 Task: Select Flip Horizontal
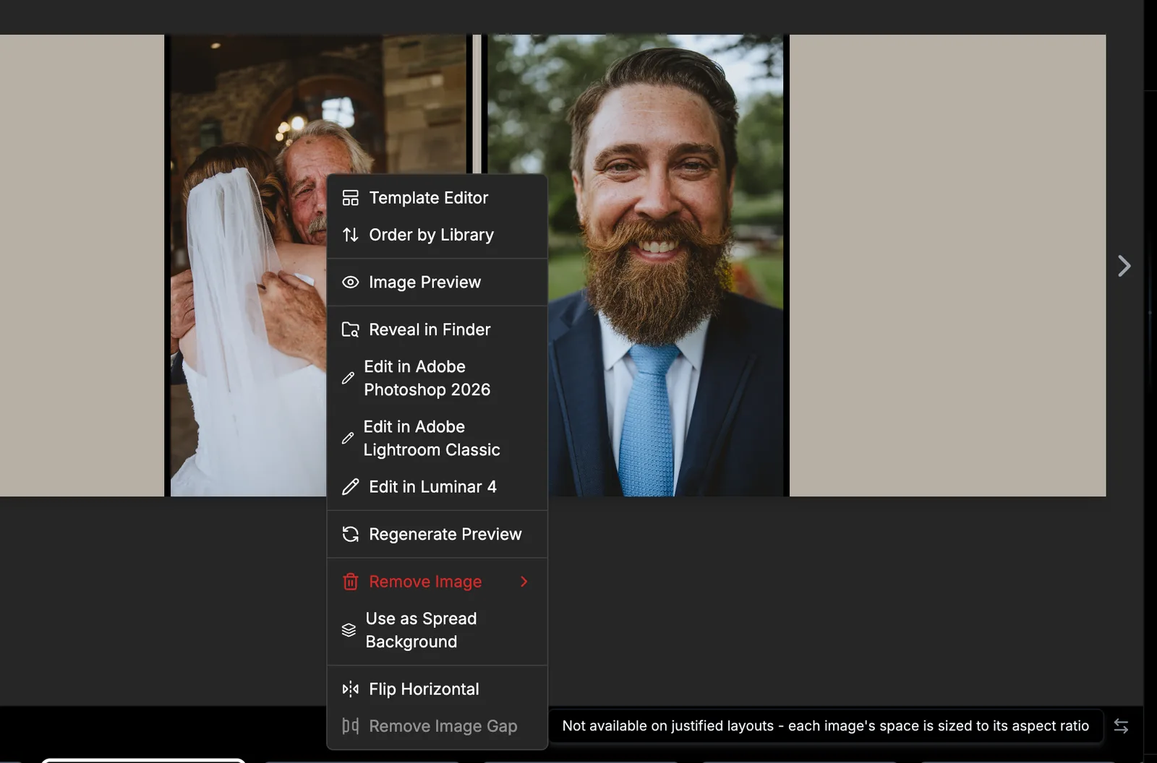[x=437, y=689]
